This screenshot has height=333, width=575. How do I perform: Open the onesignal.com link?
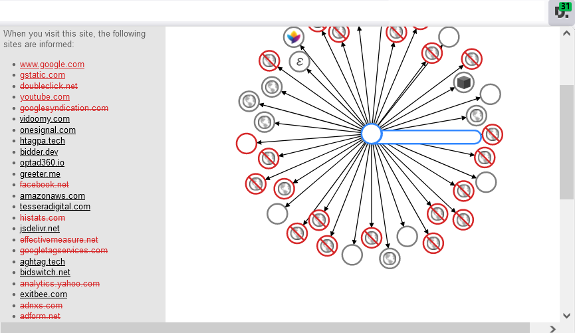[x=48, y=130]
